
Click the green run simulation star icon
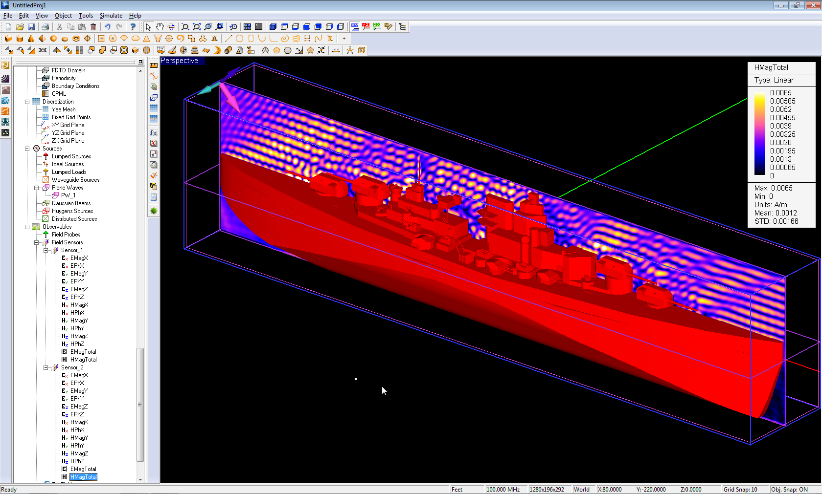click(154, 211)
